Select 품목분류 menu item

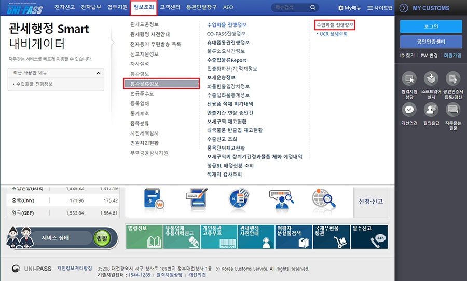pyautogui.click(x=140, y=123)
